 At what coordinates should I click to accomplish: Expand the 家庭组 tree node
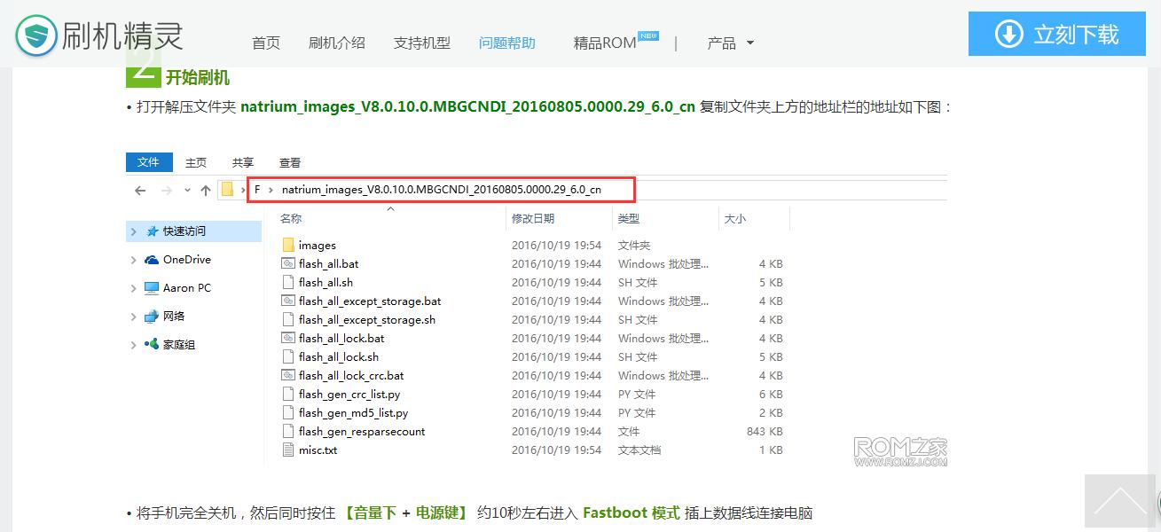point(133,345)
